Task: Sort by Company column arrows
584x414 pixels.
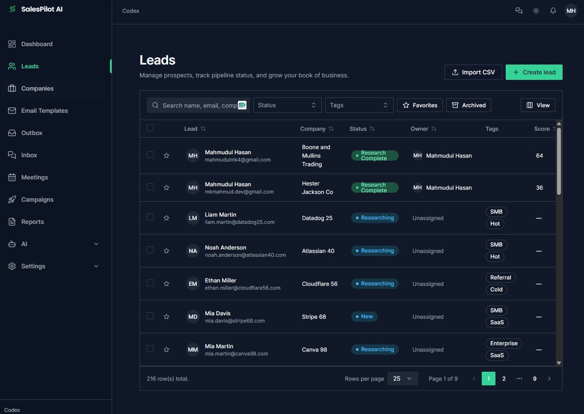Action: click(x=331, y=129)
